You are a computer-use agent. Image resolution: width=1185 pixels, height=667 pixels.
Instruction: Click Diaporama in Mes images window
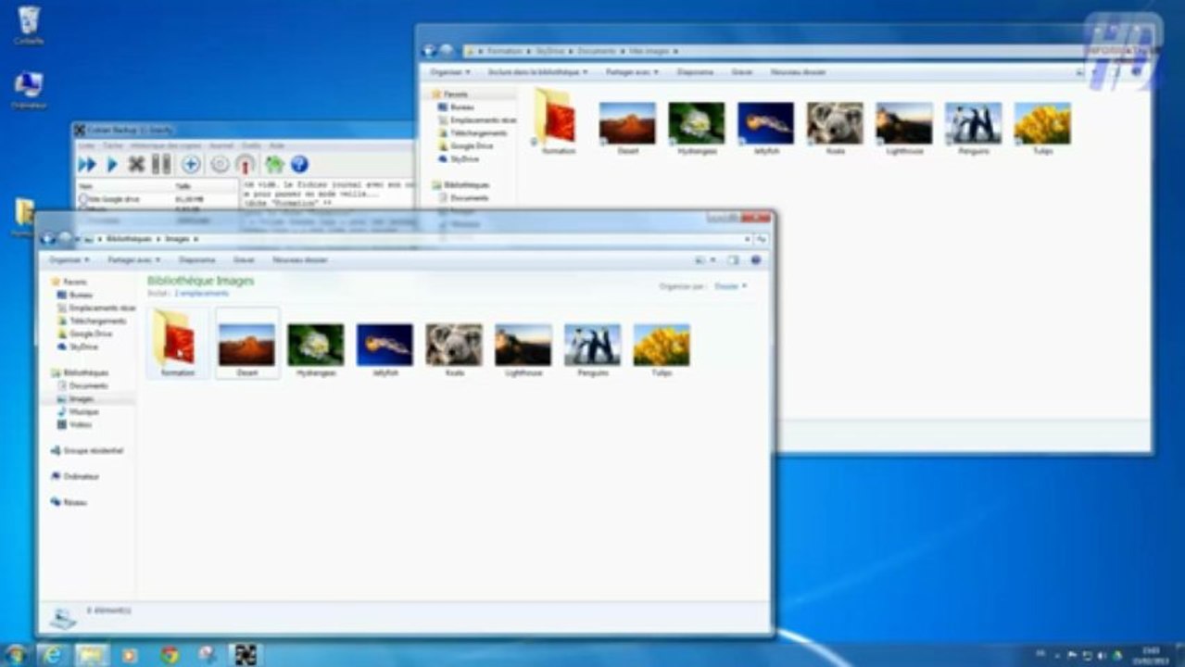pos(695,71)
